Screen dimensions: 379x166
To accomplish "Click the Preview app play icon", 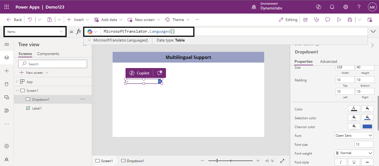I will coord(339,20).
